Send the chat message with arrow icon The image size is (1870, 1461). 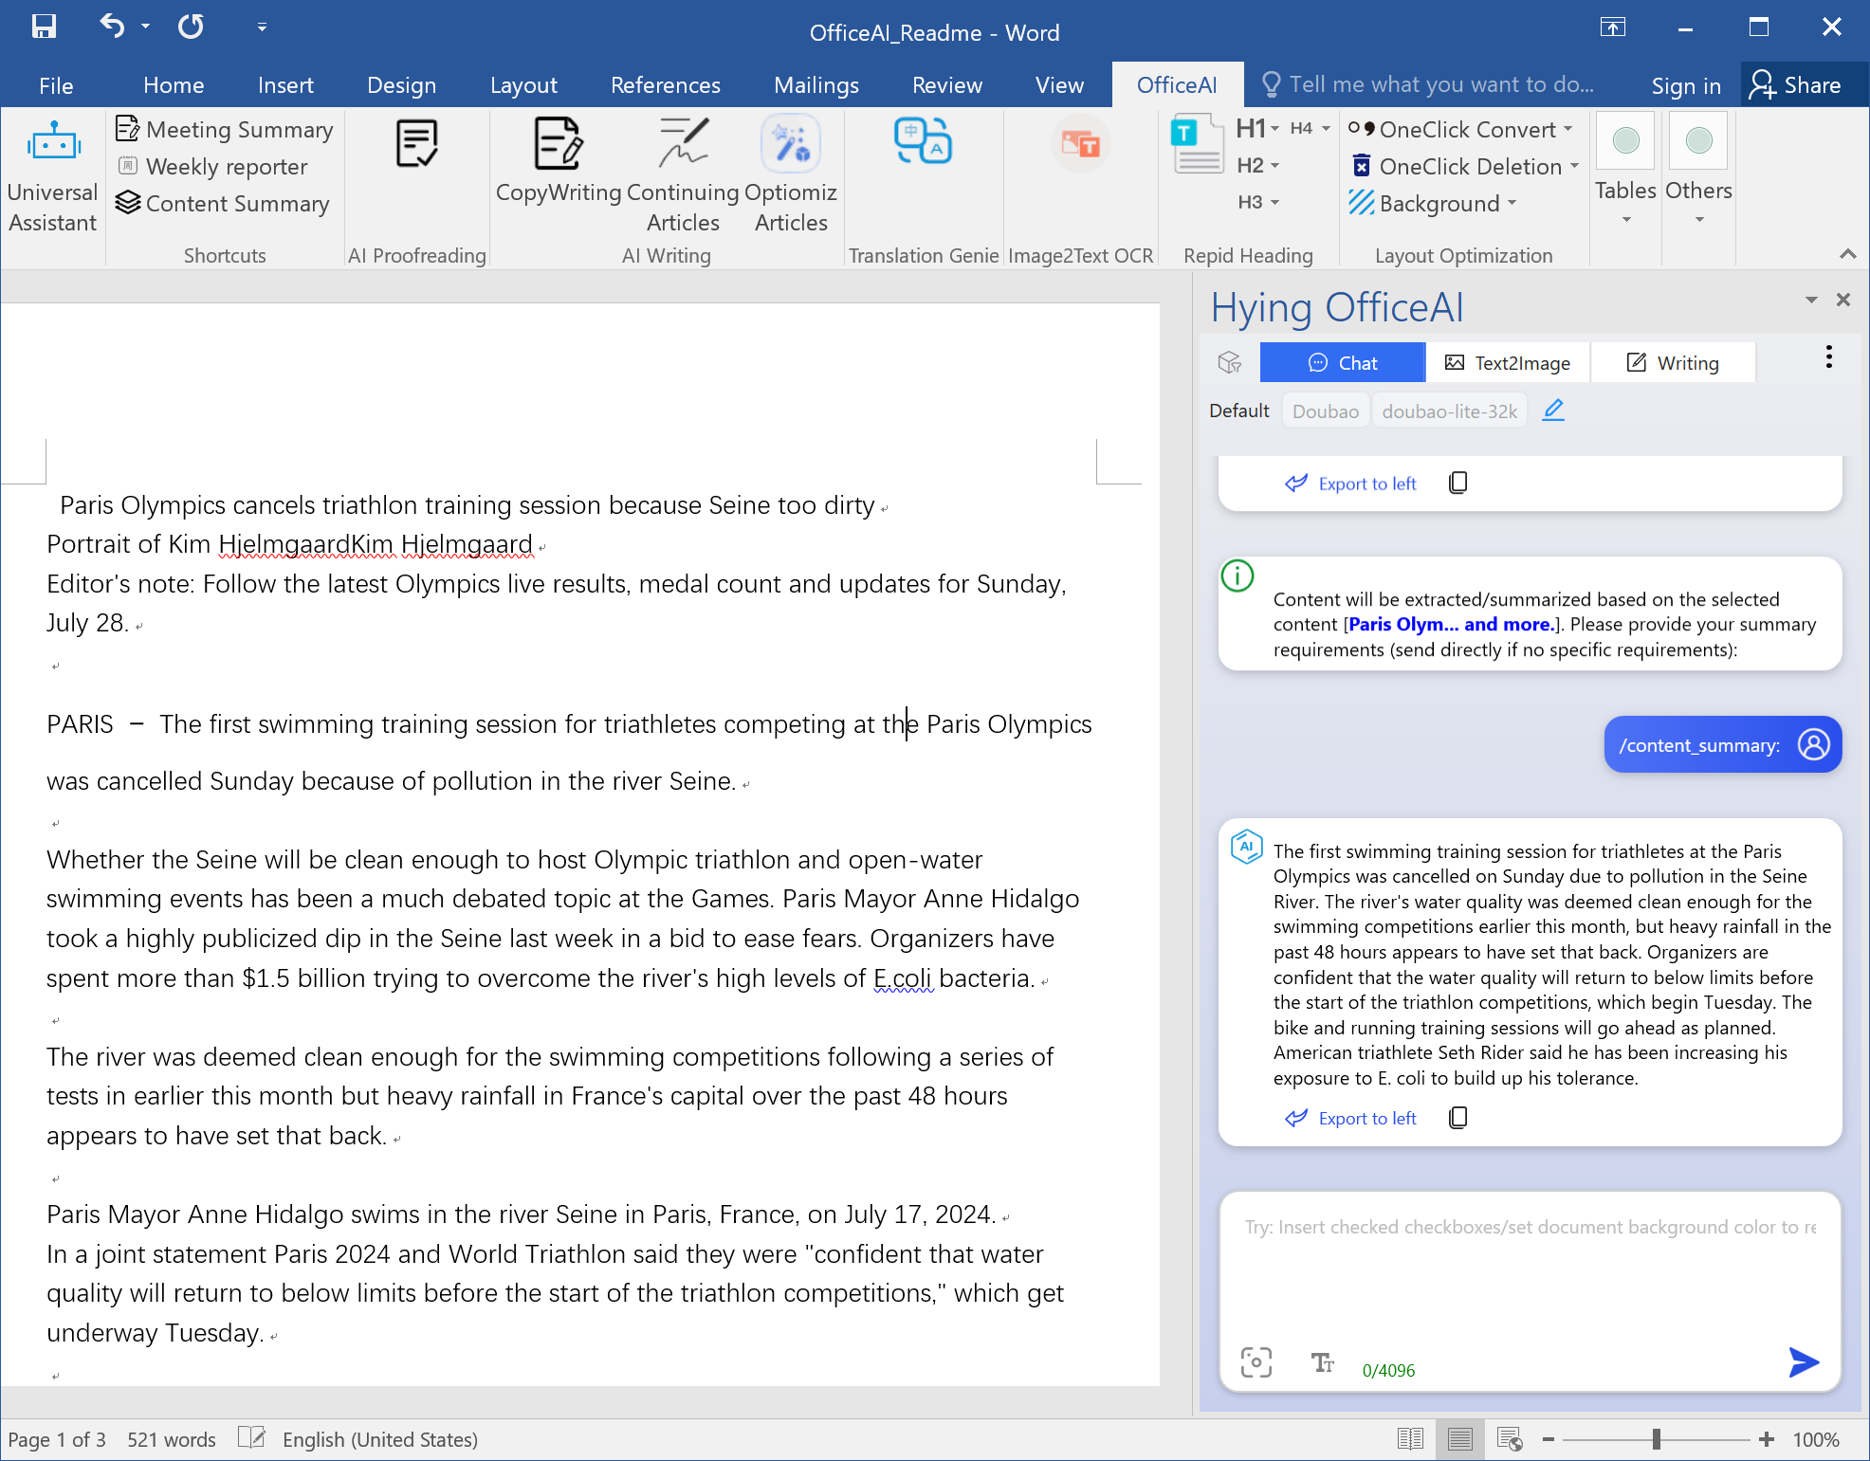[1804, 1362]
